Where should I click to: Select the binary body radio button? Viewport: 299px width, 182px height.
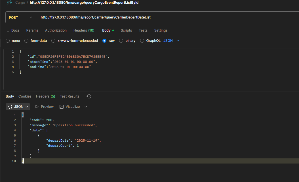coord(121,41)
